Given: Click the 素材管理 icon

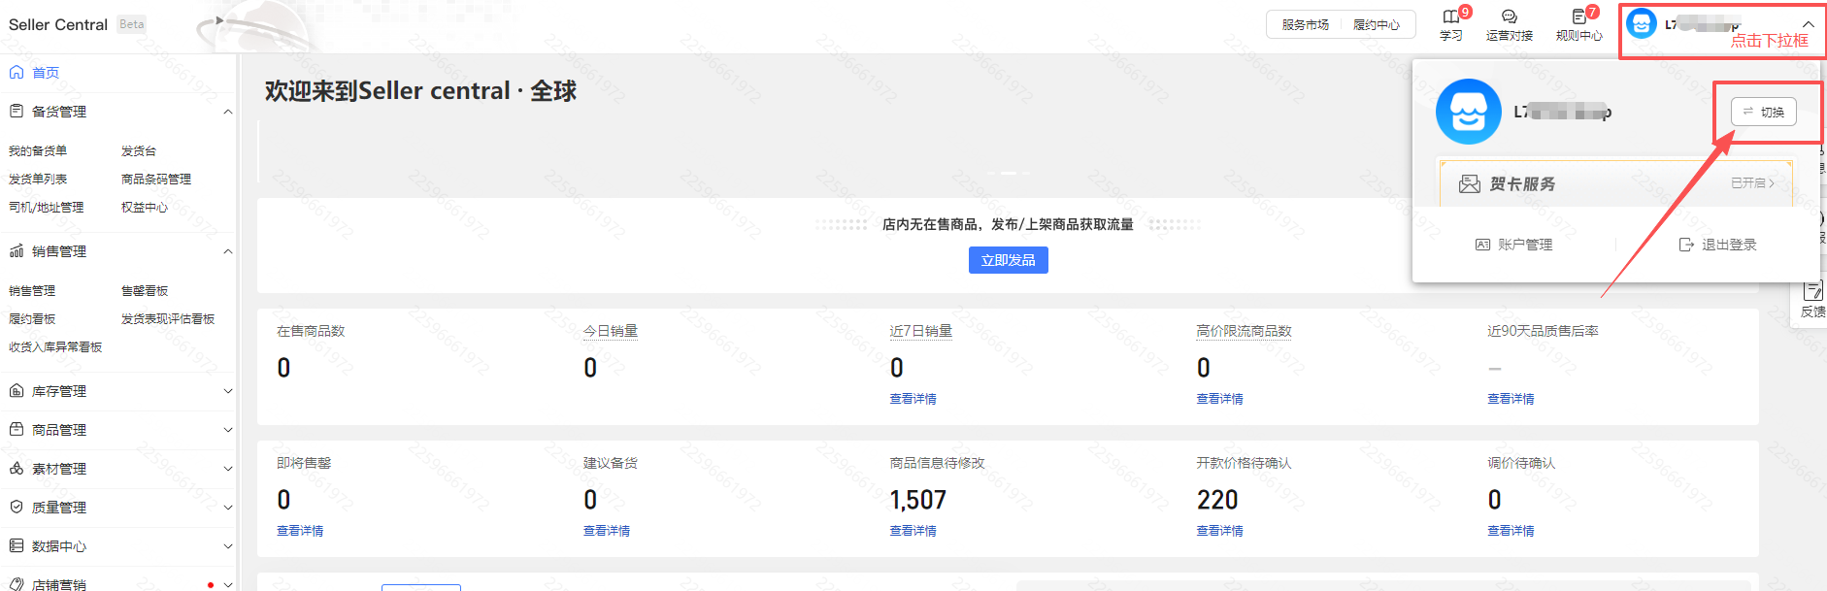Looking at the screenshot, I should click(x=17, y=469).
